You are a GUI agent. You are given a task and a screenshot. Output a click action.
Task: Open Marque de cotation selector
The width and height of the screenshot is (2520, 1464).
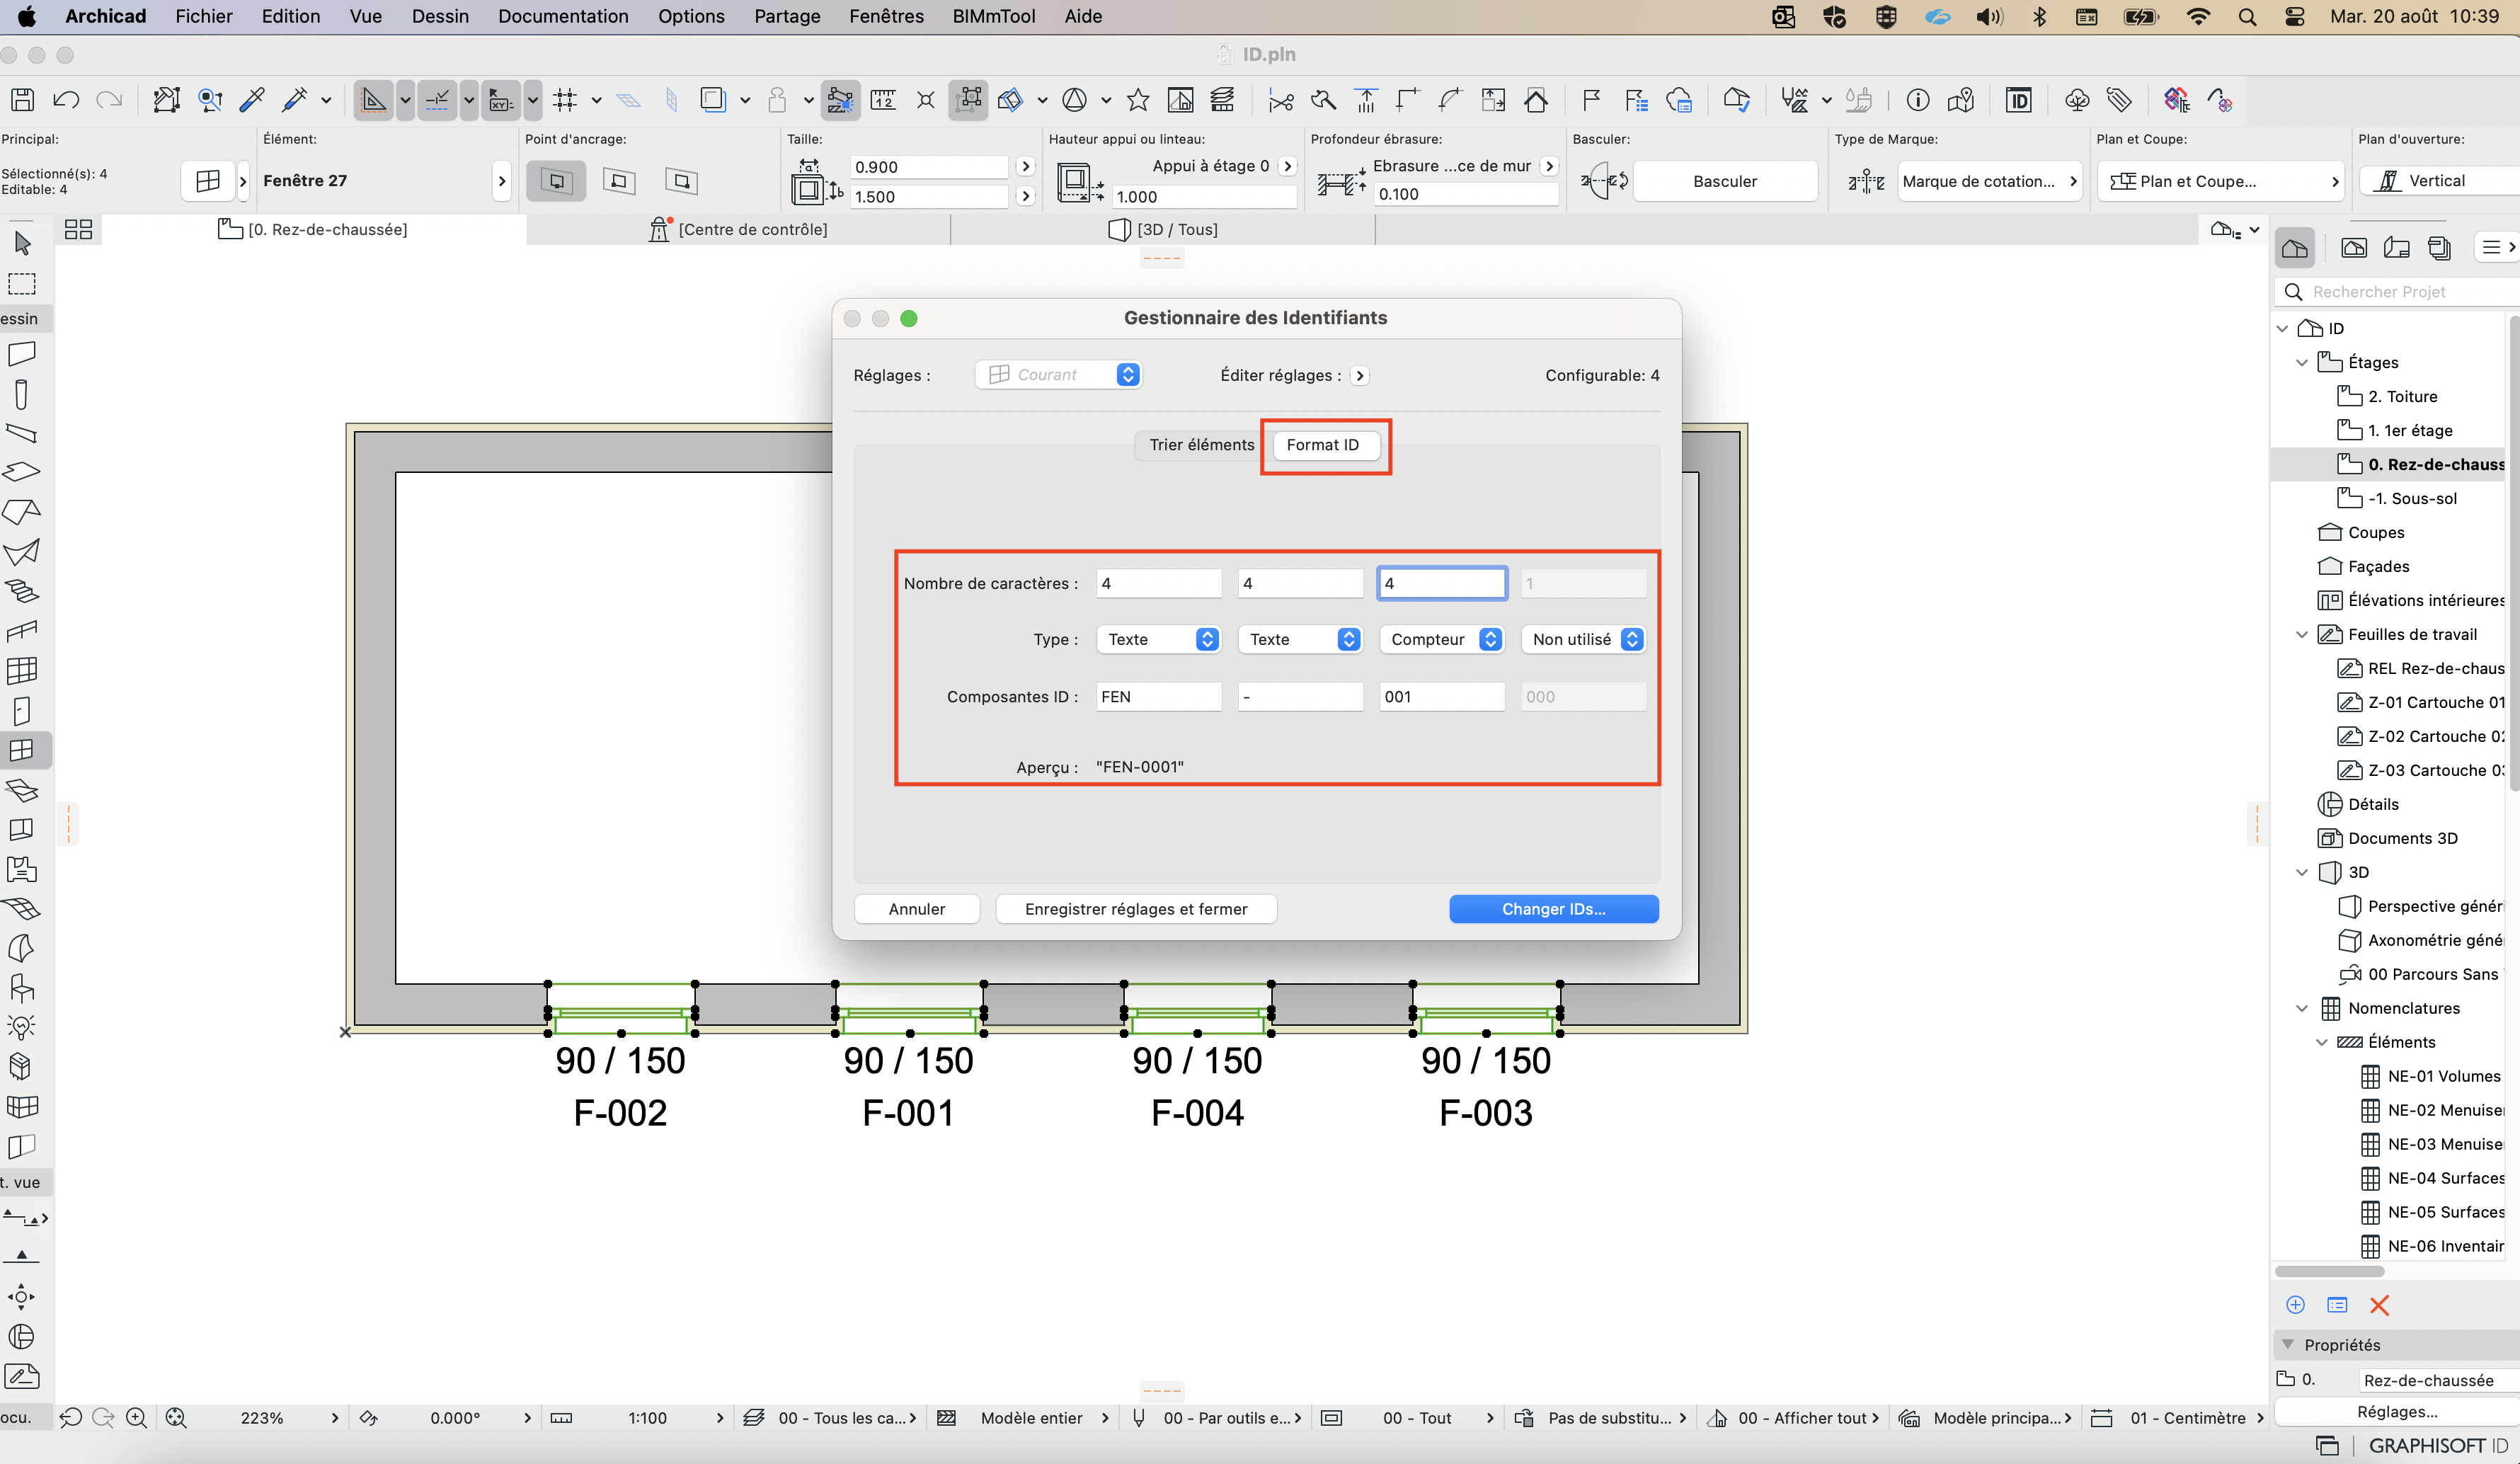(x=1990, y=181)
